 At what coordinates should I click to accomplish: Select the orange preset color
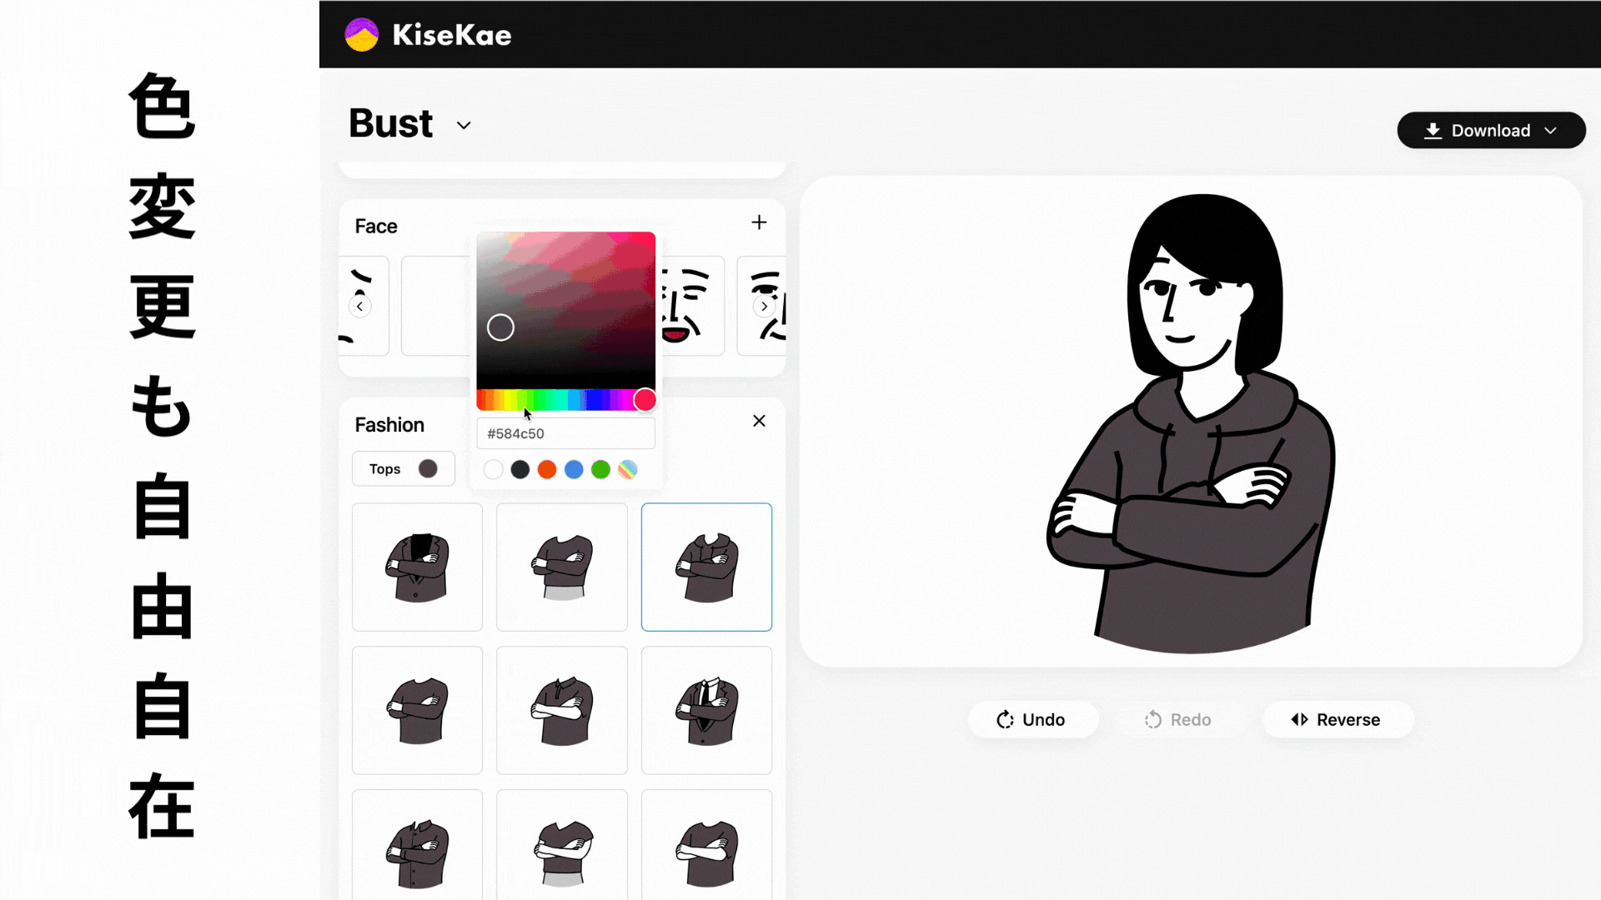(547, 470)
